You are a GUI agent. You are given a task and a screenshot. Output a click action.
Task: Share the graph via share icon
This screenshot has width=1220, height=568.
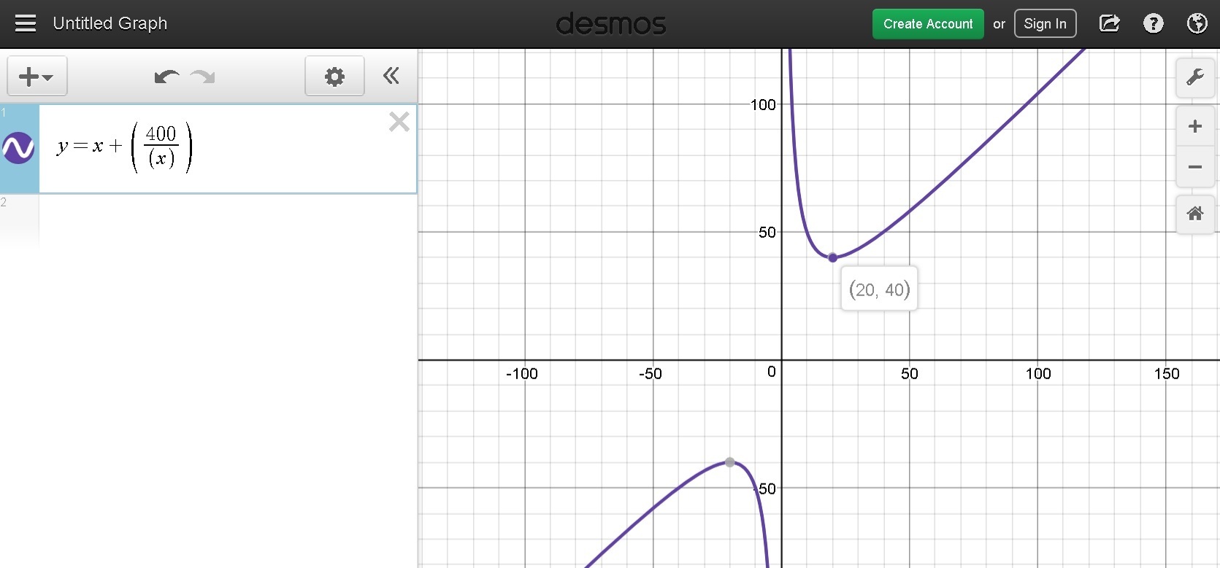point(1110,23)
